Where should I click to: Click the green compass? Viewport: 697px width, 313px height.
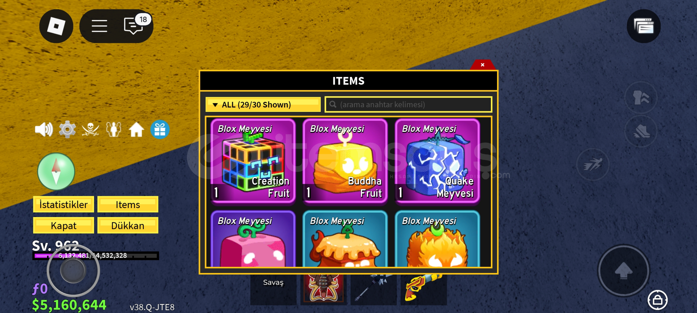point(56,172)
